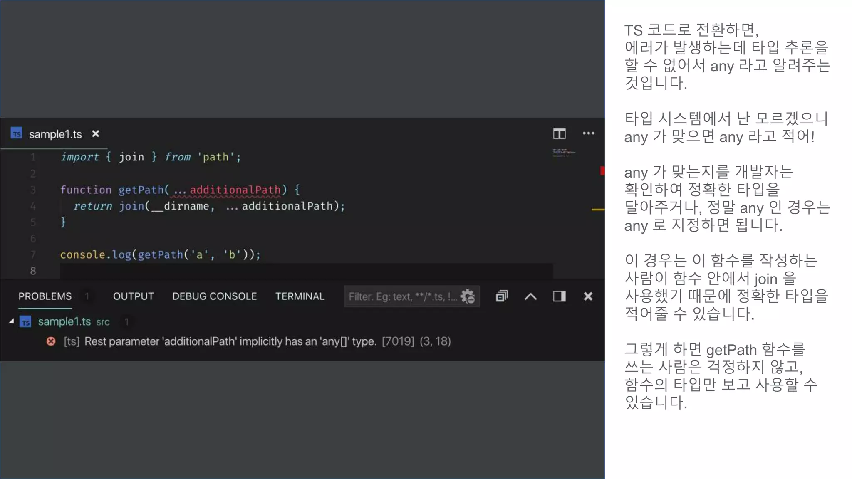Click the TS icon beside sample1.ts in problems
852x479 pixels.
coord(25,322)
